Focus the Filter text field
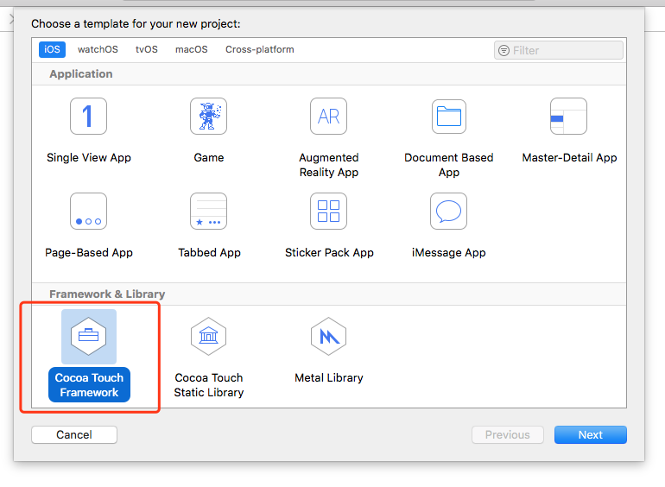665x487 pixels. pyautogui.click(x=559, y=50)
